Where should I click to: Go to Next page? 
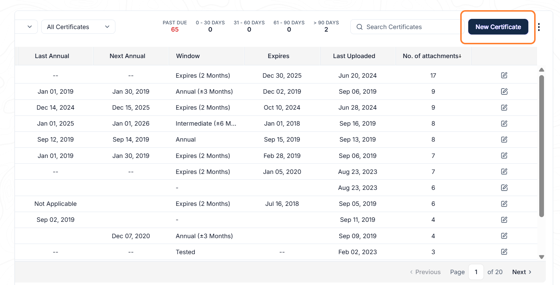[x=522, y=272]
